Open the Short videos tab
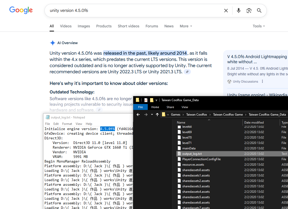The width and height of the screenshot is (288, 209). (129, 26)
